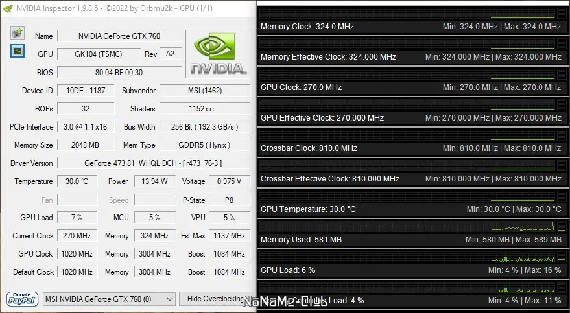The height and width of the screenshot is (313, 570).
Task: Click the NVIDIA Inspector title bar icon
Action: point(8,8)
